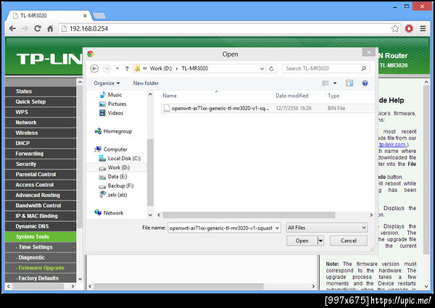The height and width of the screenshot is (308, 435).
Task: Open recent locations dropdown in dialog
Action: [117, 68]
